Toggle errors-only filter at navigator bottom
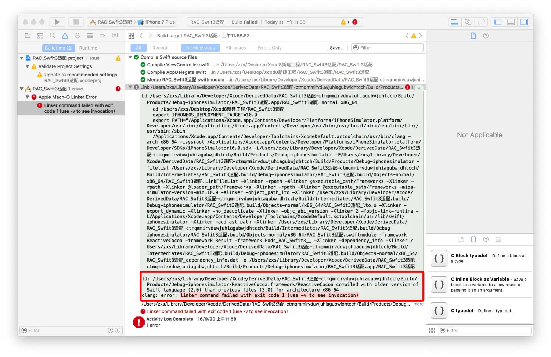 118,331
